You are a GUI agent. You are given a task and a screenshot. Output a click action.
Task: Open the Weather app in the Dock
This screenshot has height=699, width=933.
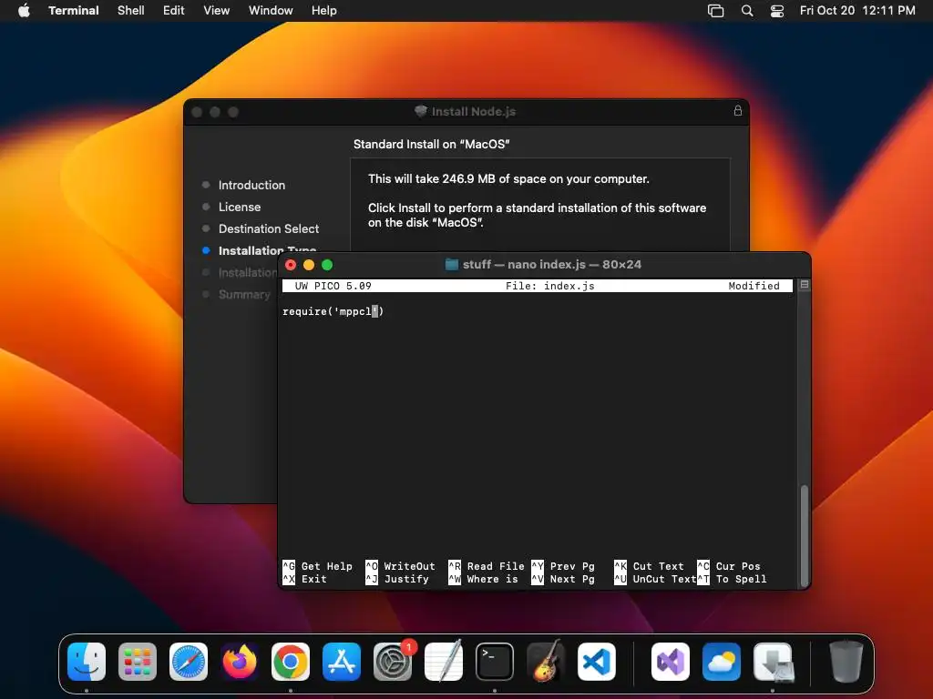722,662
